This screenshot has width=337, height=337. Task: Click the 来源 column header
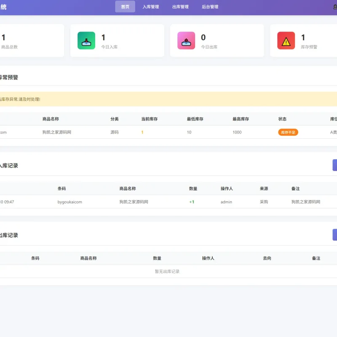[264, 188]
